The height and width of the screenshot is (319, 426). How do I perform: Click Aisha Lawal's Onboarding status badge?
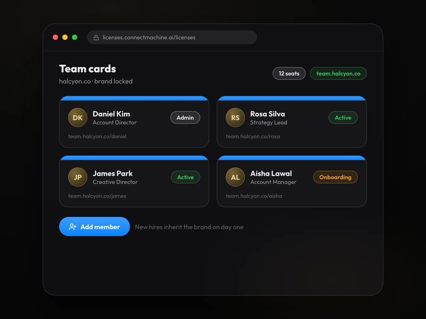[x=335, y=177]
